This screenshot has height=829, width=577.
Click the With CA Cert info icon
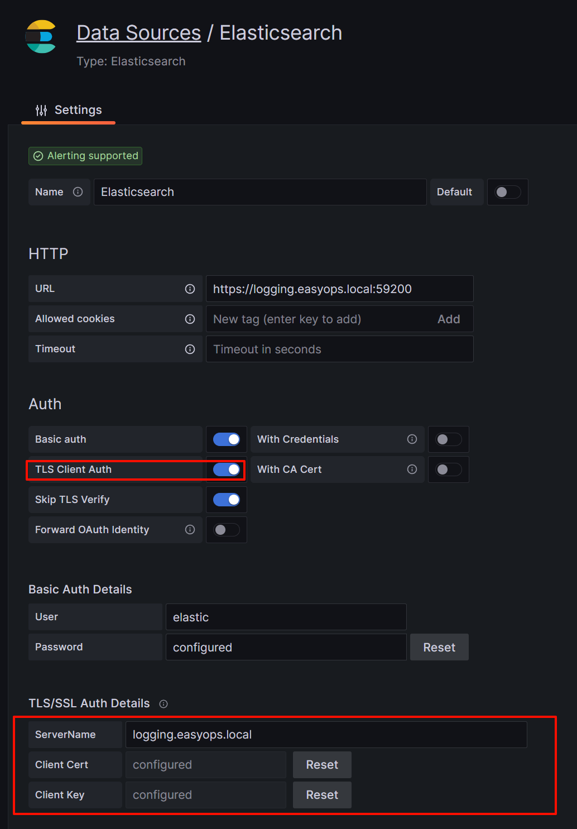[412, 469]
